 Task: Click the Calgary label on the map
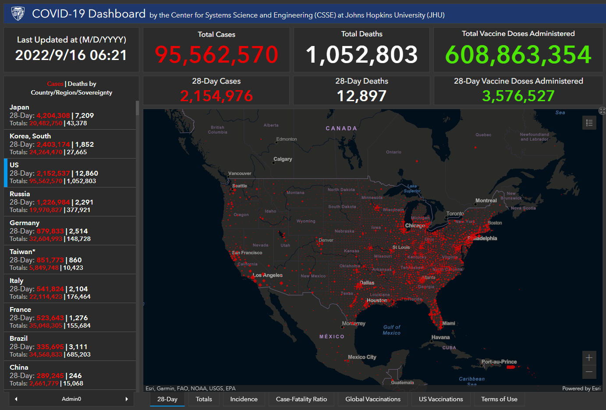point(283,159)
